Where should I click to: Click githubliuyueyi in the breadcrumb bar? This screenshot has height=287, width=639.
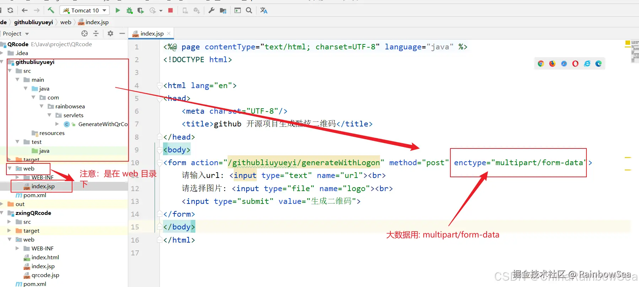33,22
